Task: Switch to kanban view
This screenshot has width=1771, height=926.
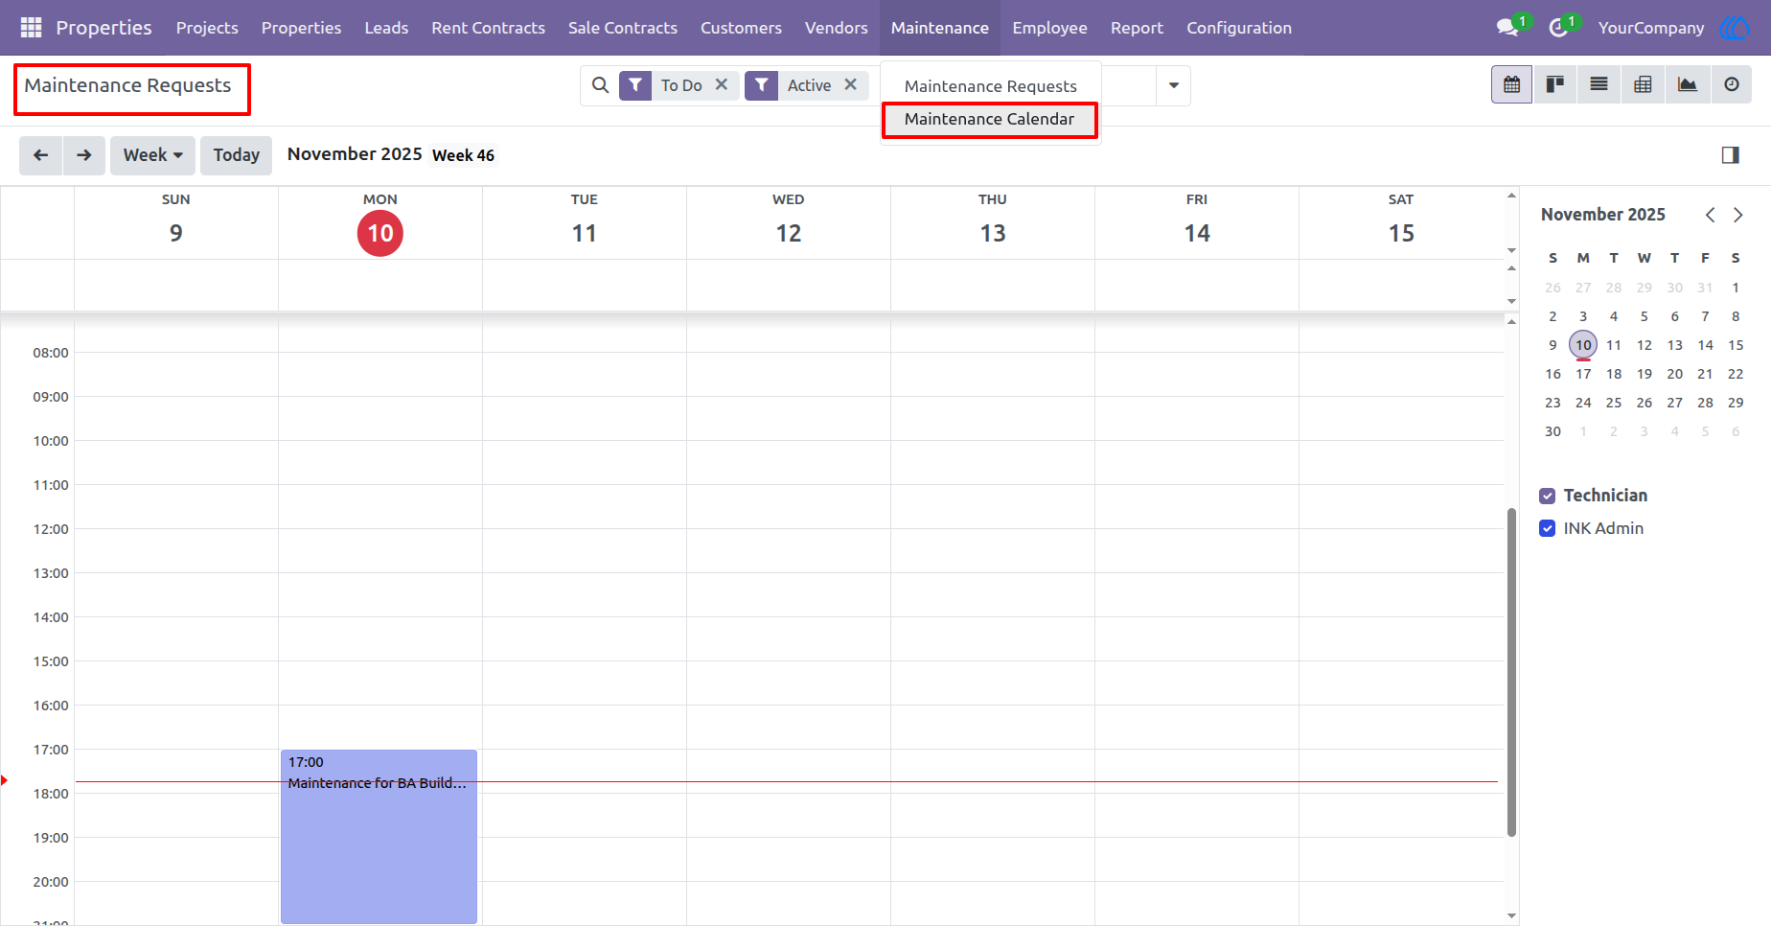Action: coord(1555,84)
